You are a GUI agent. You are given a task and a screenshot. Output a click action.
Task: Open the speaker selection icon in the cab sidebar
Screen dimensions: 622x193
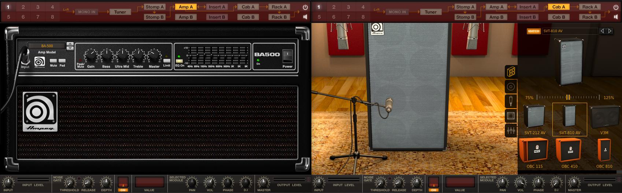511,87
